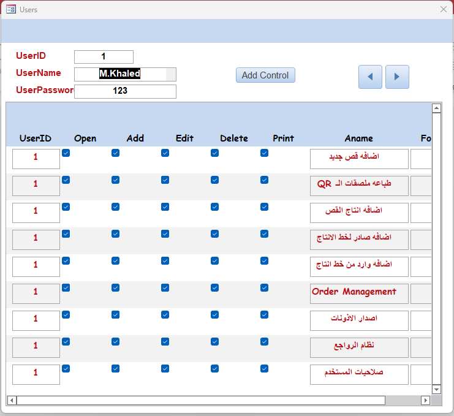Click the UserID input field showing 1

coord(104,57)
